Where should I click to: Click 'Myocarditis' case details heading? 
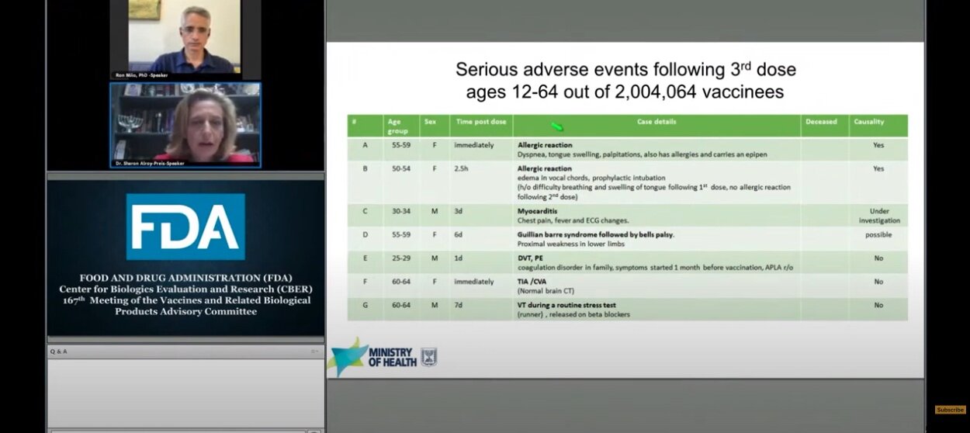click(x=538, y=211)
